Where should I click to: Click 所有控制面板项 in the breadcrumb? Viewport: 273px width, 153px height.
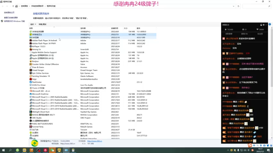pyautogui.click(x=37, y=6)
